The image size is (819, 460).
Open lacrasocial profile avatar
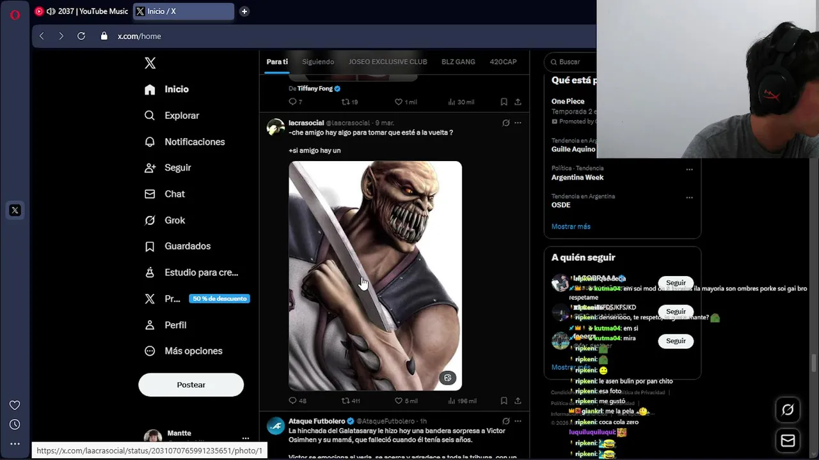[276, 126]
